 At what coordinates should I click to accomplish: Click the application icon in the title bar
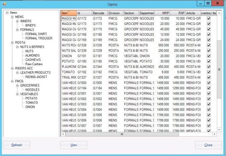[x=4, y=4]
